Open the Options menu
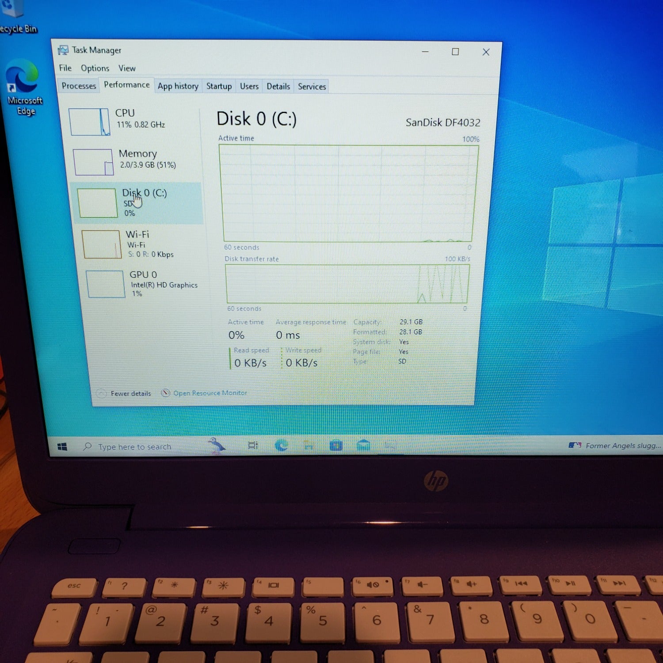 95,68
